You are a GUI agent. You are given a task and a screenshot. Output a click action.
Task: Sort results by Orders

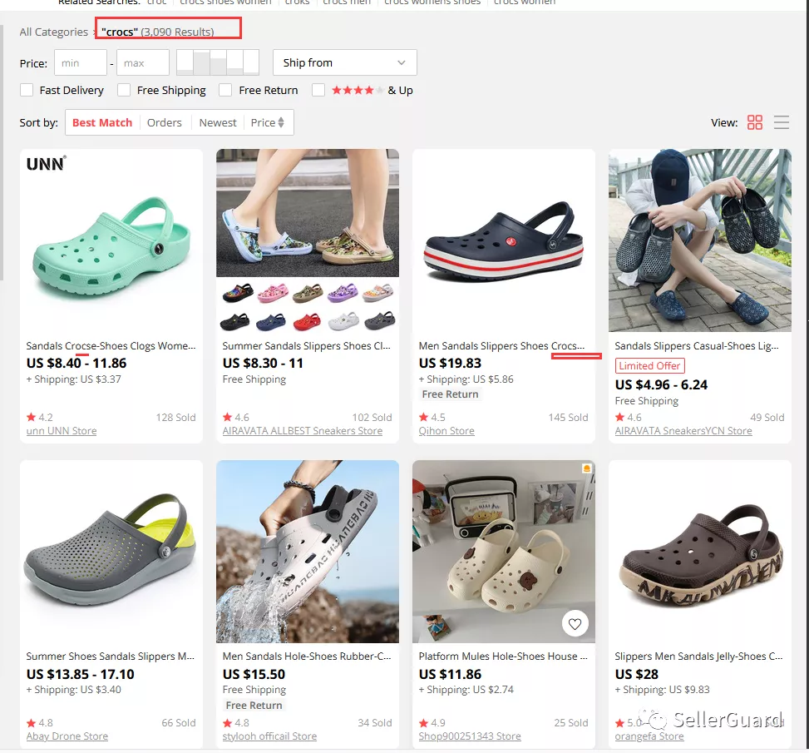tap(164, 122)
